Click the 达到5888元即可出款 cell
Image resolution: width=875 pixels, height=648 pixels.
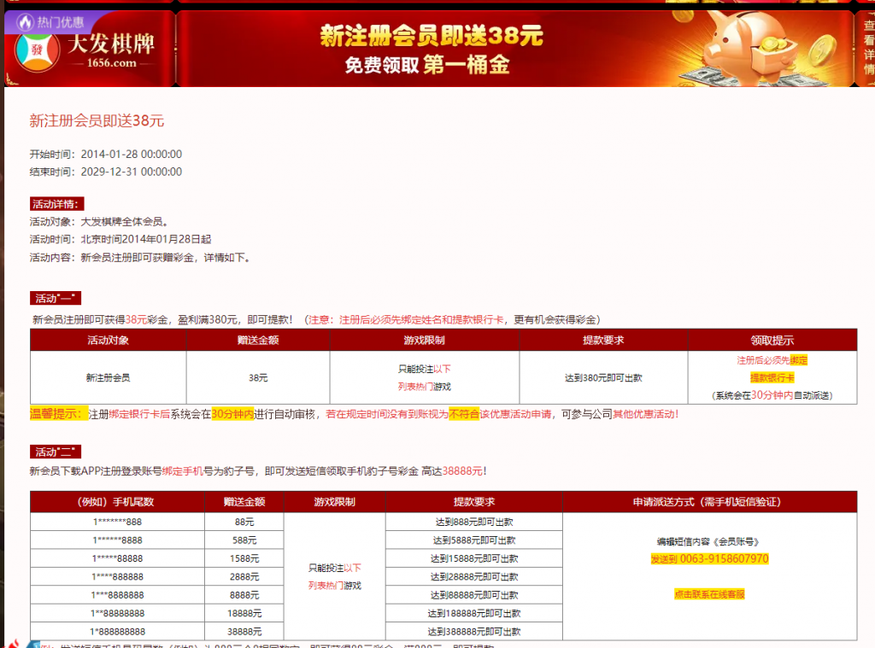point(473,540)
